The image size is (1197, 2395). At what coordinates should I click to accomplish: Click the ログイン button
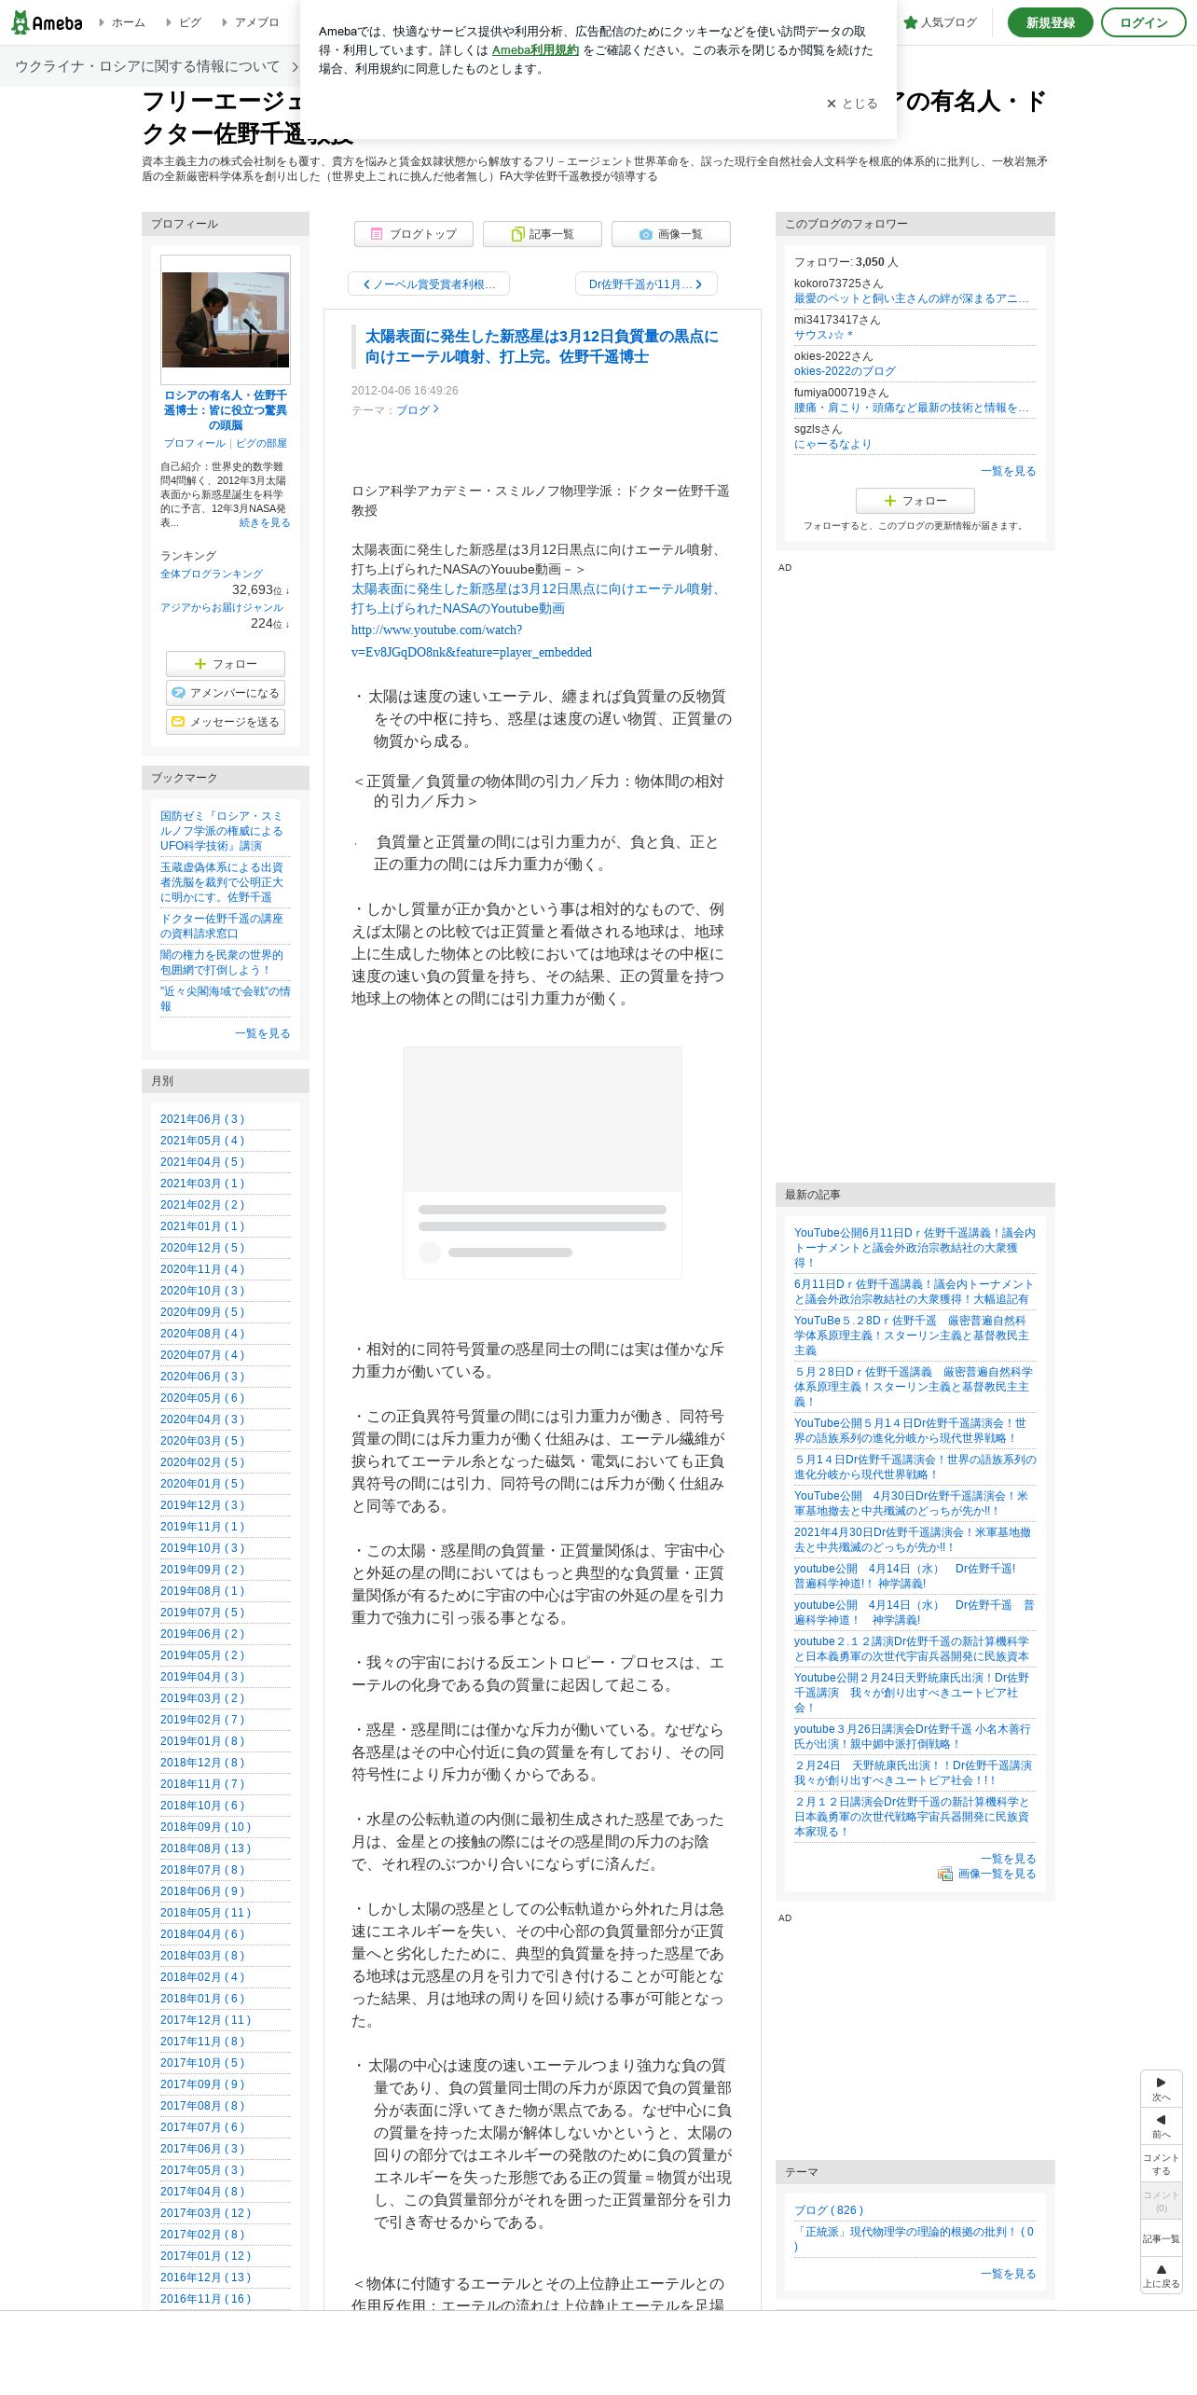(x=1143, y=22)
